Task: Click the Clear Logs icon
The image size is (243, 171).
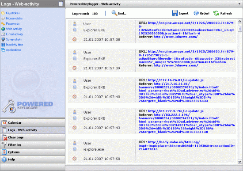Action: tap(4, 137)
